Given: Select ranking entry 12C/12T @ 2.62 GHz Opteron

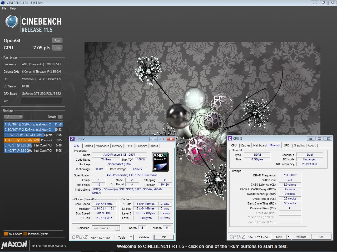Looking at the screenshot, I should click(x=33, y=135).
